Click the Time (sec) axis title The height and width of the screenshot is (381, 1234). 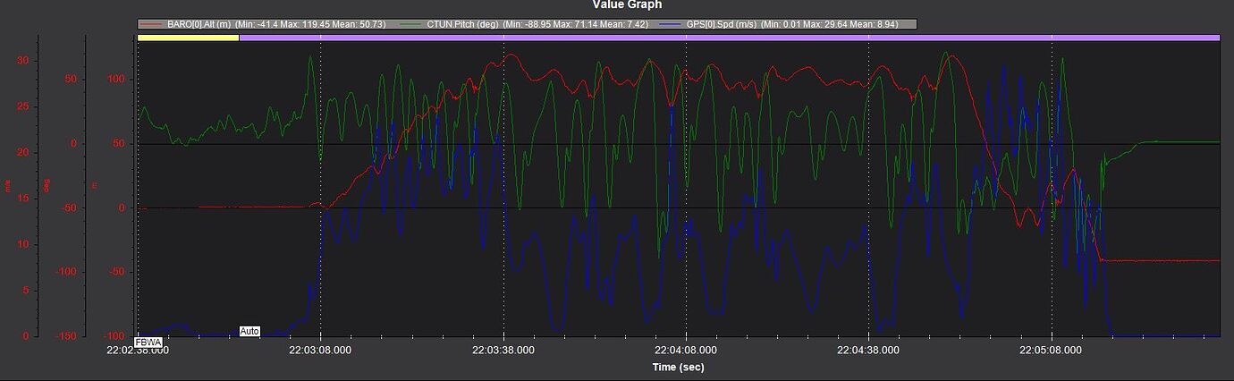684,367
